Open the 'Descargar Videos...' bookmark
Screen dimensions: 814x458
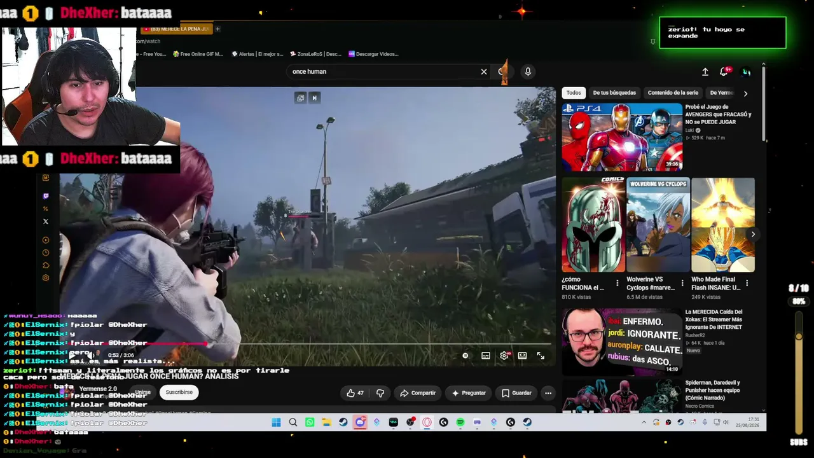pos(373,54)
